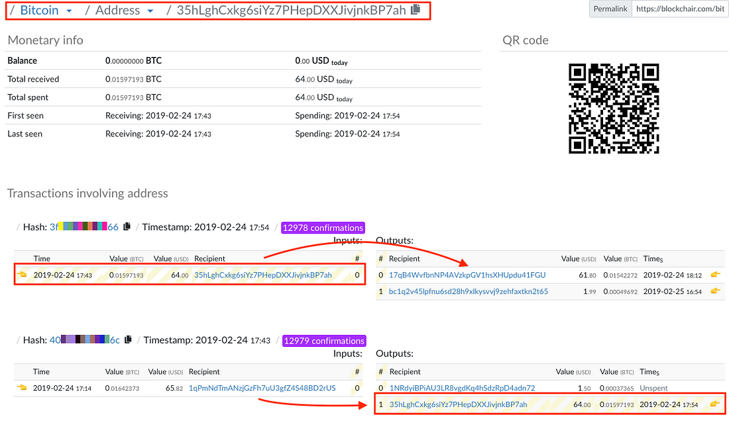Follow the spent hand icon for the 17qB4W output

[x=716, y=275]
